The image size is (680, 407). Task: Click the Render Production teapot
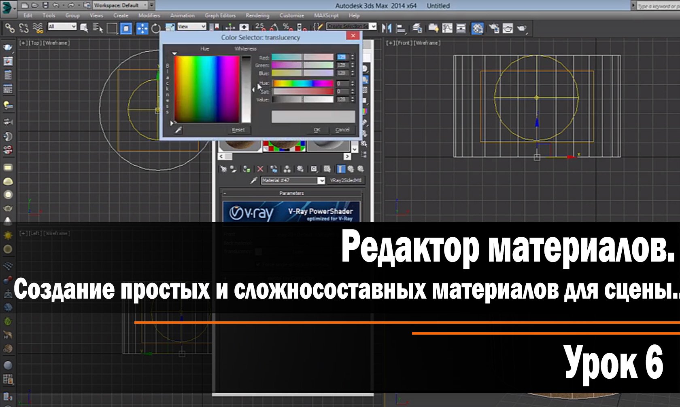522,28
